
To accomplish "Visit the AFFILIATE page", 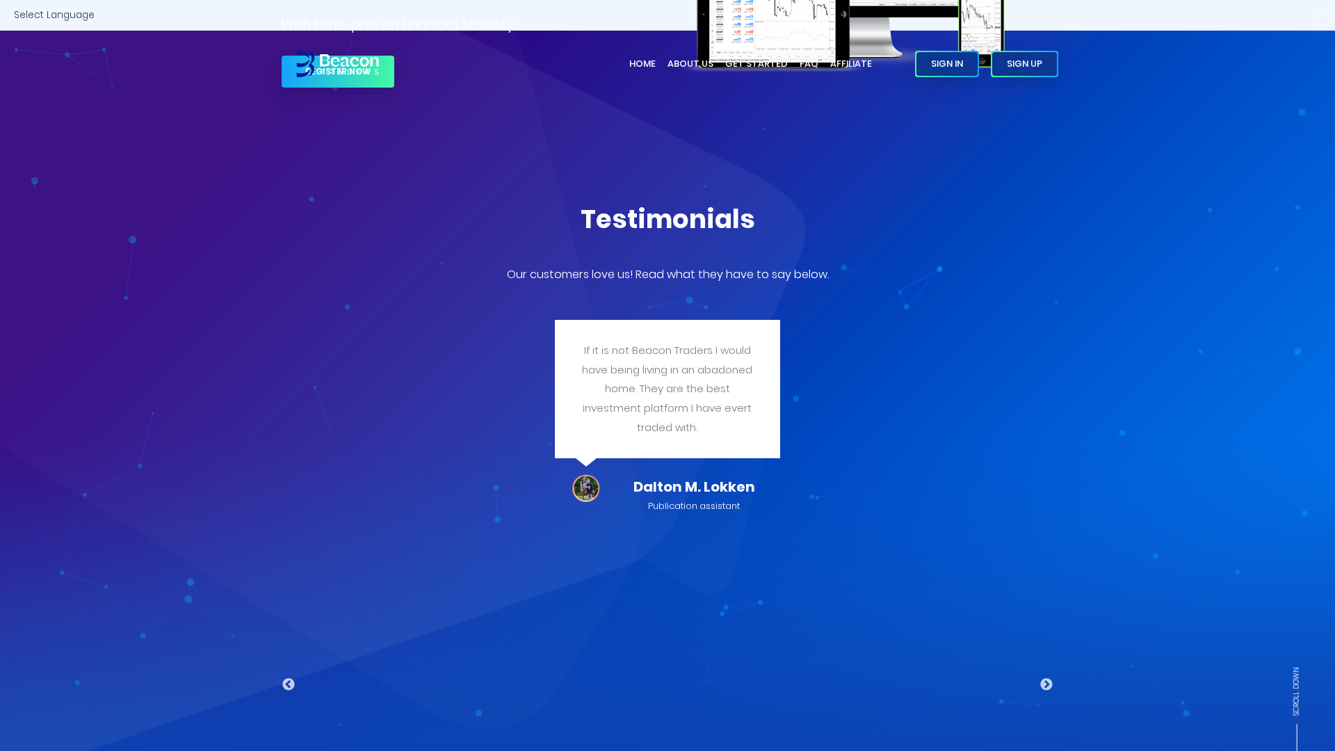I will pos(851,63).
